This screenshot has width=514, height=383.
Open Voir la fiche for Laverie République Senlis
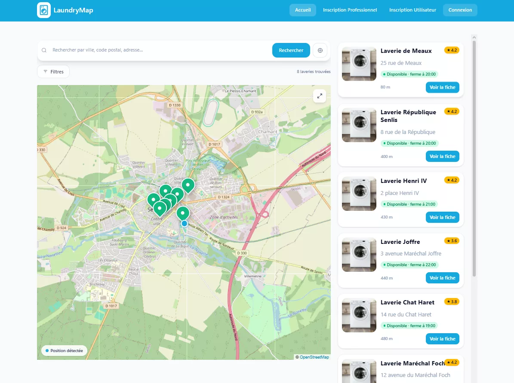coord(442,156)
